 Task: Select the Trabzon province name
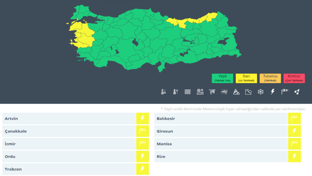(x=13, y=169)
